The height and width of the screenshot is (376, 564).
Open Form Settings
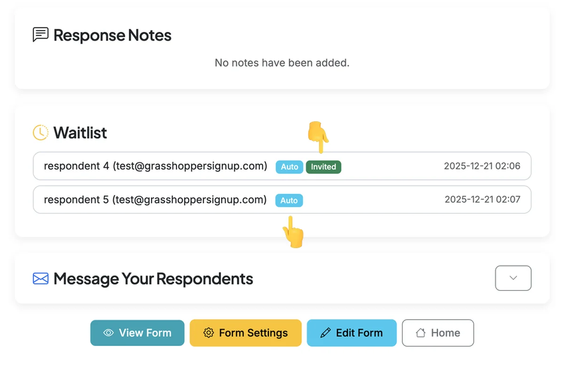click(x=245, y=333)
